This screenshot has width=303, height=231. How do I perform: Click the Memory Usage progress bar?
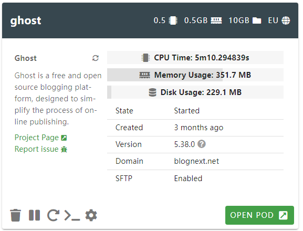tap(195, 75)
